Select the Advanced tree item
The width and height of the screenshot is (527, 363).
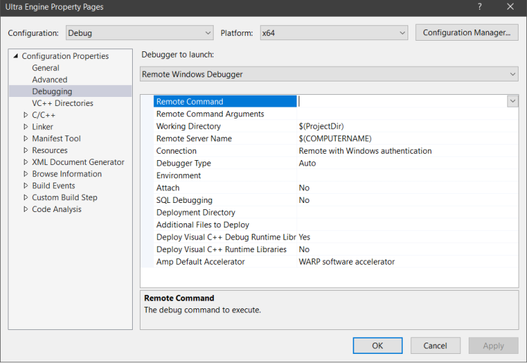[x=50, y=80]
